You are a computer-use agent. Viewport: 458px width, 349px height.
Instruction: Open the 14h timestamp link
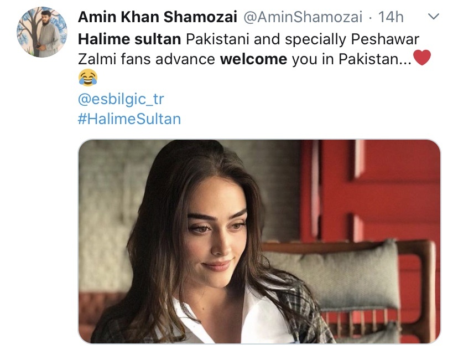point(391,17)
